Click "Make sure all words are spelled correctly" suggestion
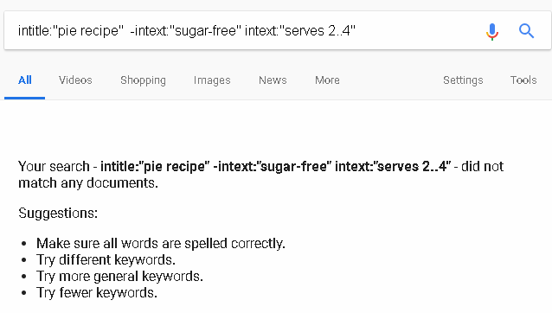Image resolution: width=552 pixels, height=313 pixels. (x=161, y=243)
